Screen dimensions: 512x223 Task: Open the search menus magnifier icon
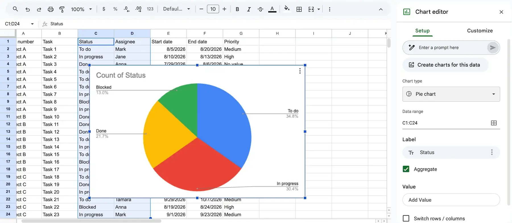(x=15, y=9)
